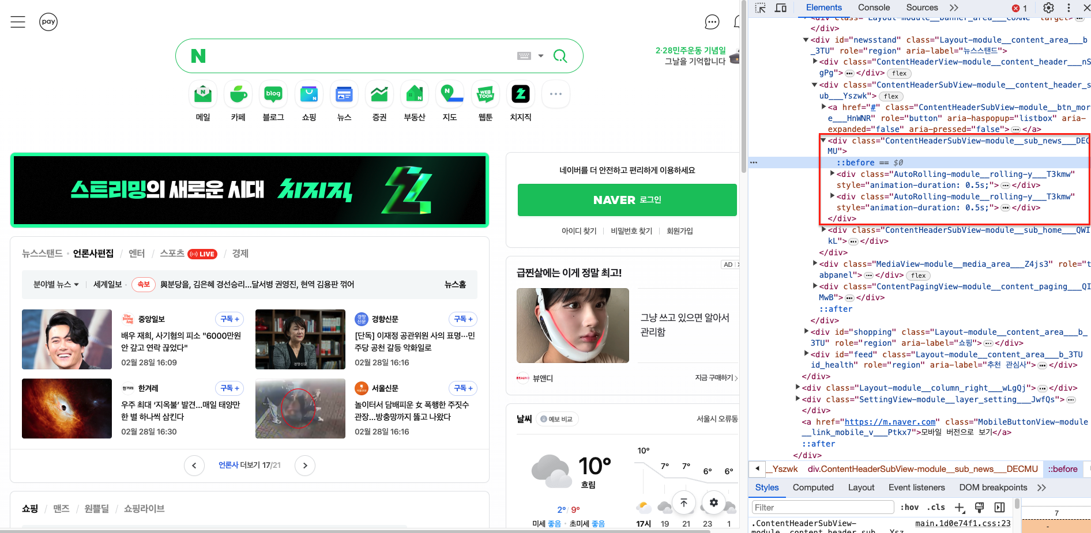Click the red error count badge in DevTools
The height and width of the screenshot is (533, 1091).
tap(1019, 8)
